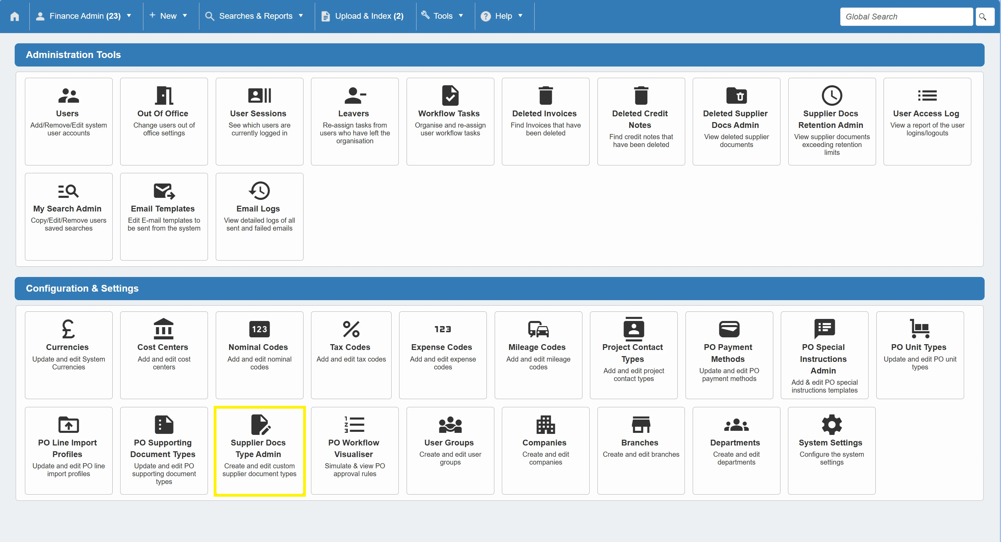Open Email Templates envelope icon
The image size is (1001, 542).
point(164,191)
